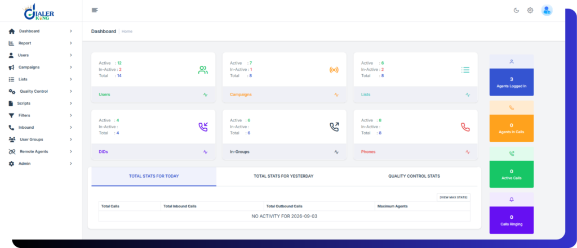577x248 pixels.
Task: Click the green users icon on Users card
Action: coord(203,70)
